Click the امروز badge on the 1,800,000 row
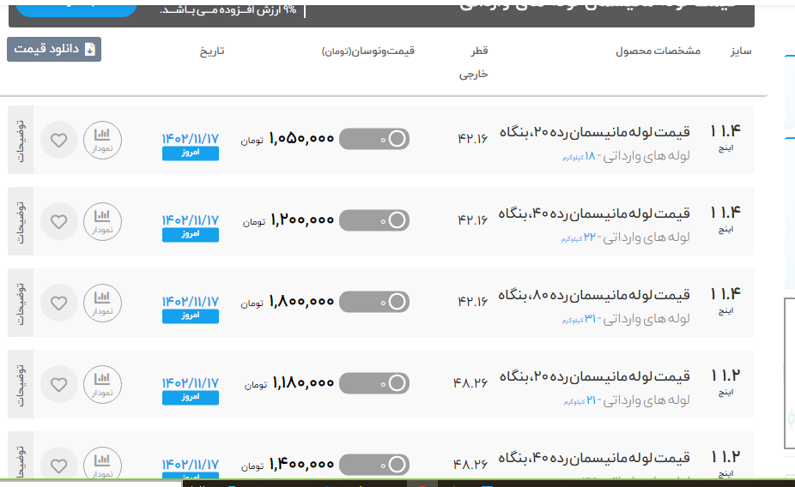Image resolution: width=795 pixels, height=487 pixels. click(x=191, y=316)
